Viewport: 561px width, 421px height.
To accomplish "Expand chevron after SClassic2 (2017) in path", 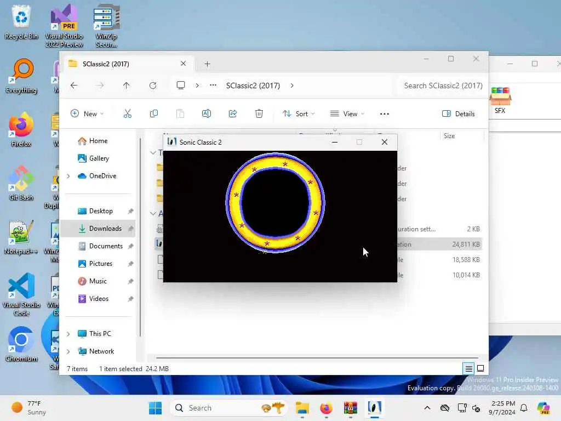I will click(292, 86).
